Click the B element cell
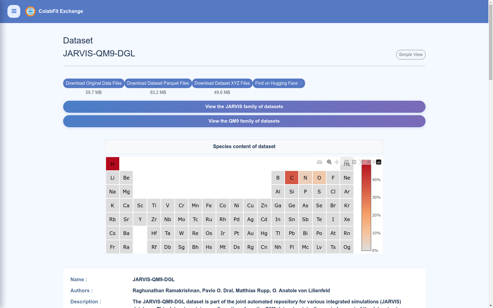Viewport: 493px width, 308px height. [278, 178]
